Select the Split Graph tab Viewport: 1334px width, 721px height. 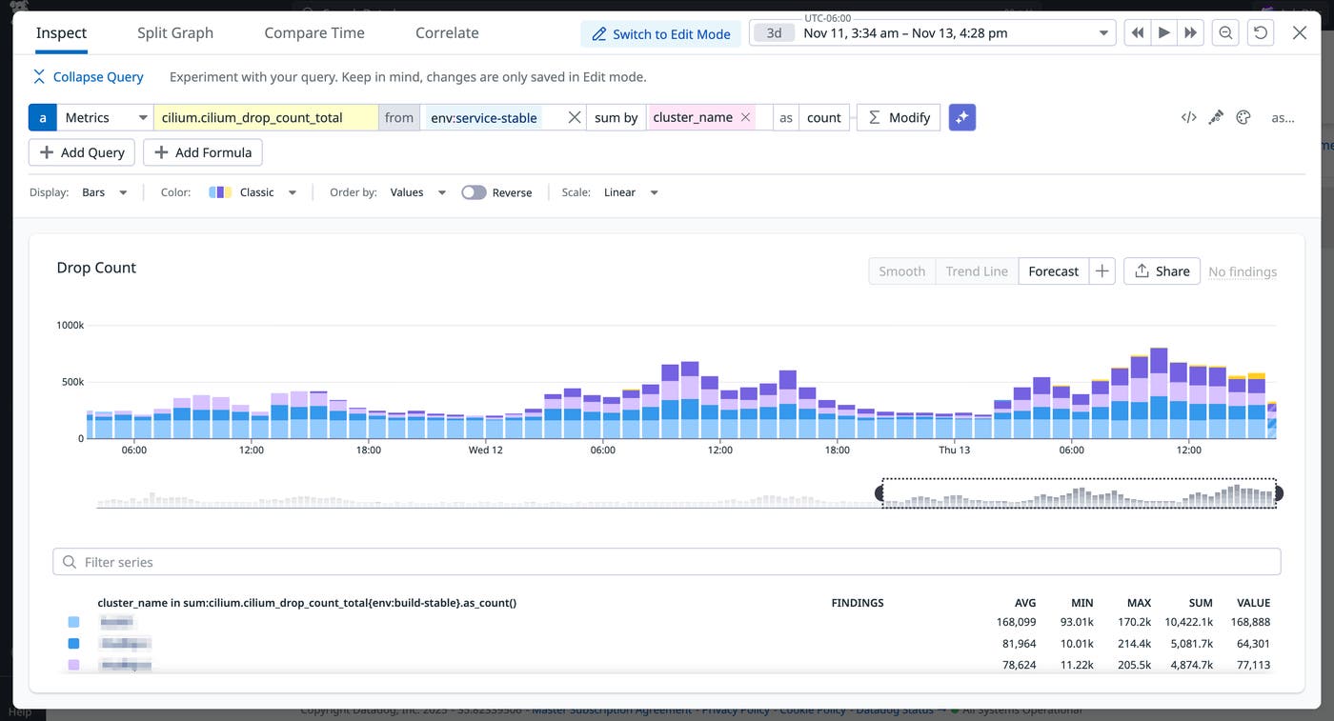(x=174, y=31)
